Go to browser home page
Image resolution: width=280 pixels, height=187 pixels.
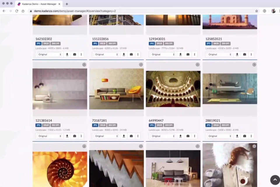tap(23, 11)
